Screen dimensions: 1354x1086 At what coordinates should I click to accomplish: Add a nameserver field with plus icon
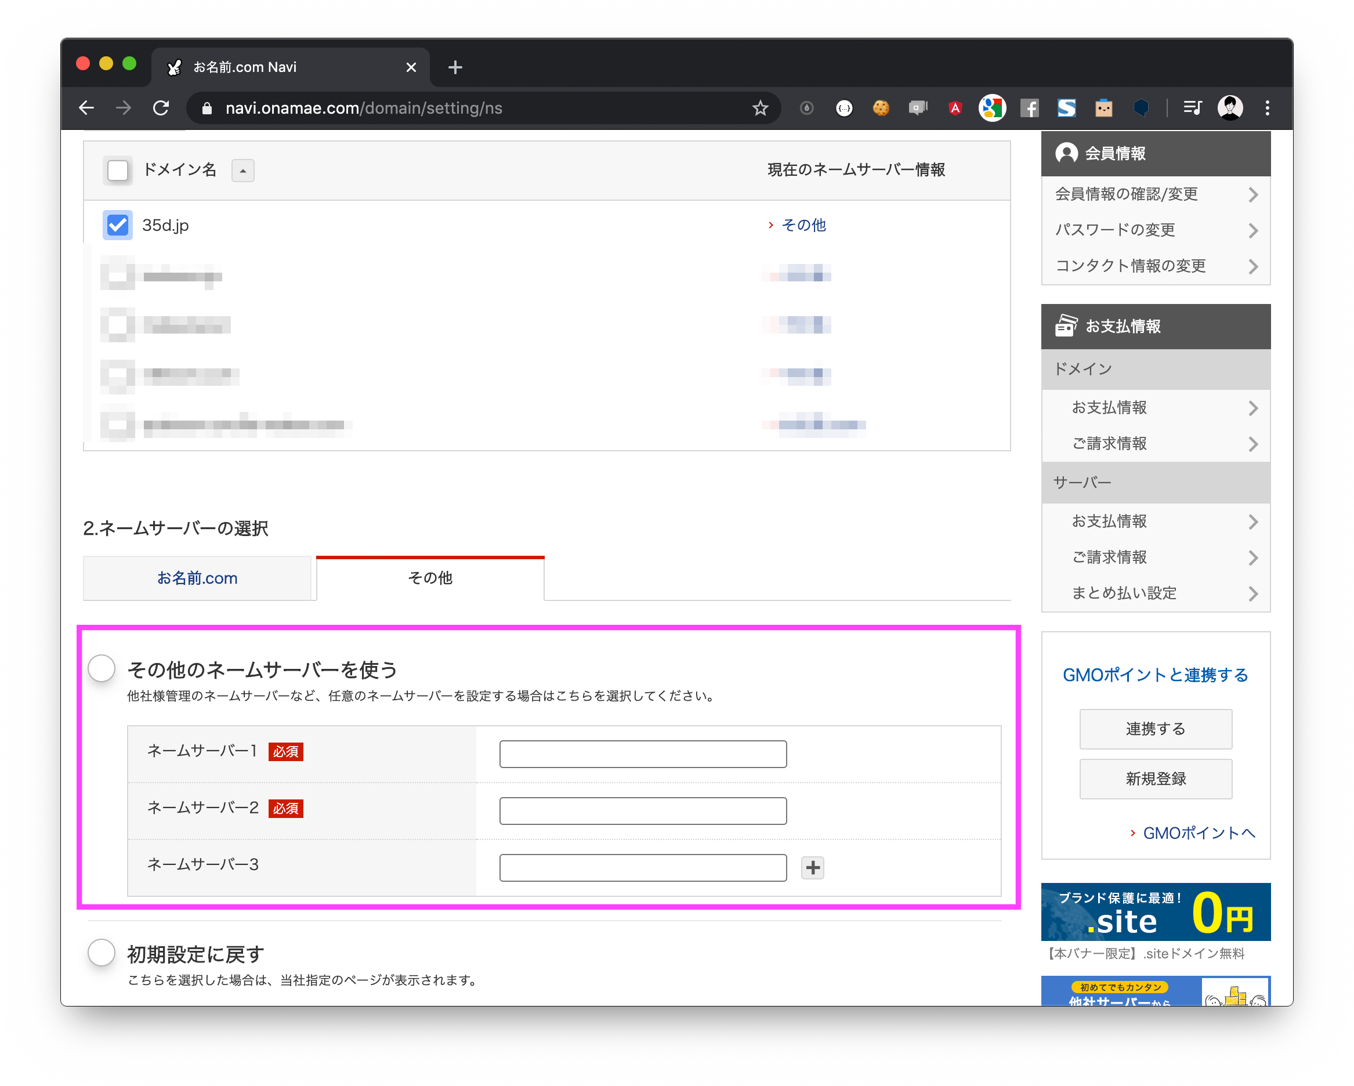(813, 867)
